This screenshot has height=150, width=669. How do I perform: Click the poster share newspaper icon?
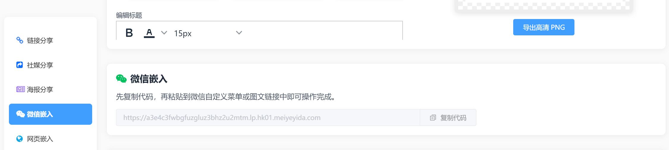(x=20, y=89)
